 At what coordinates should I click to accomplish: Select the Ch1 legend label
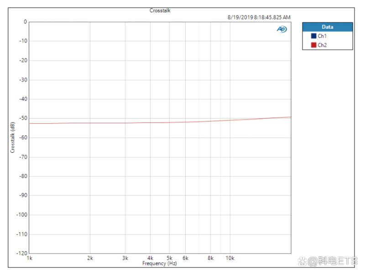click(322, 36)
